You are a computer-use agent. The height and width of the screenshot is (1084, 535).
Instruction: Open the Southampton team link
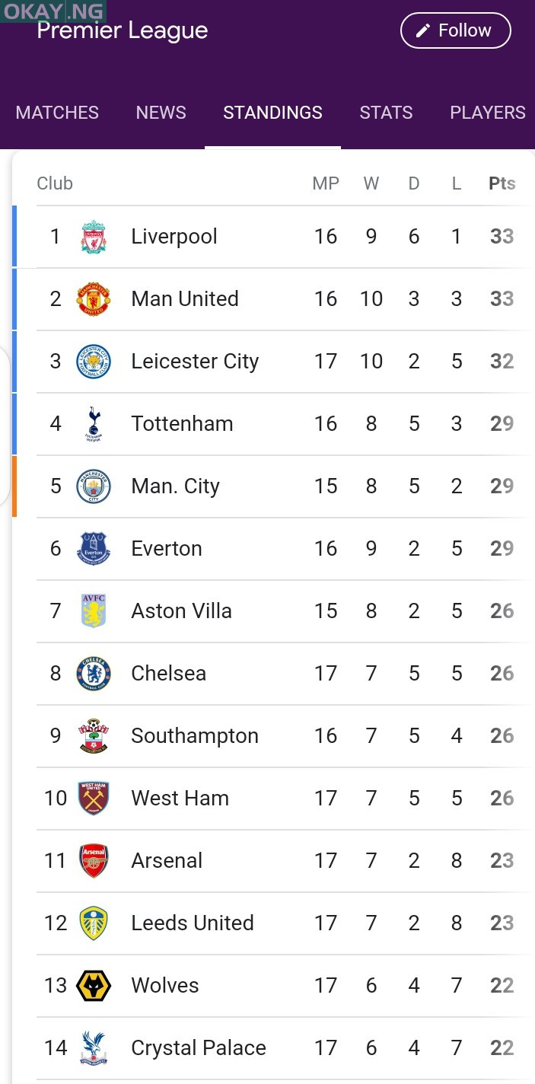[x=195, y=736]
